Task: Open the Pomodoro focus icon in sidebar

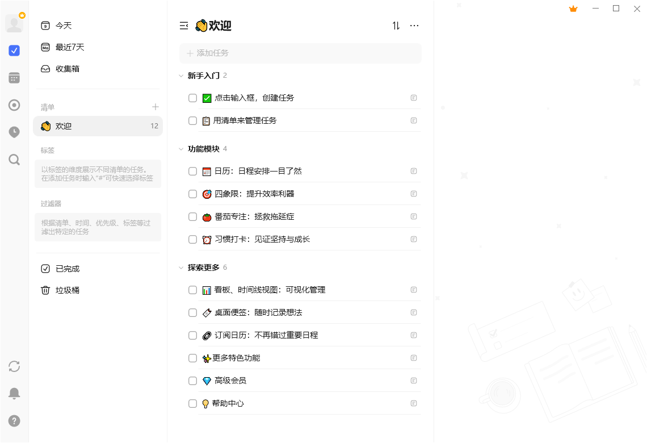Action: click(14, 105)
